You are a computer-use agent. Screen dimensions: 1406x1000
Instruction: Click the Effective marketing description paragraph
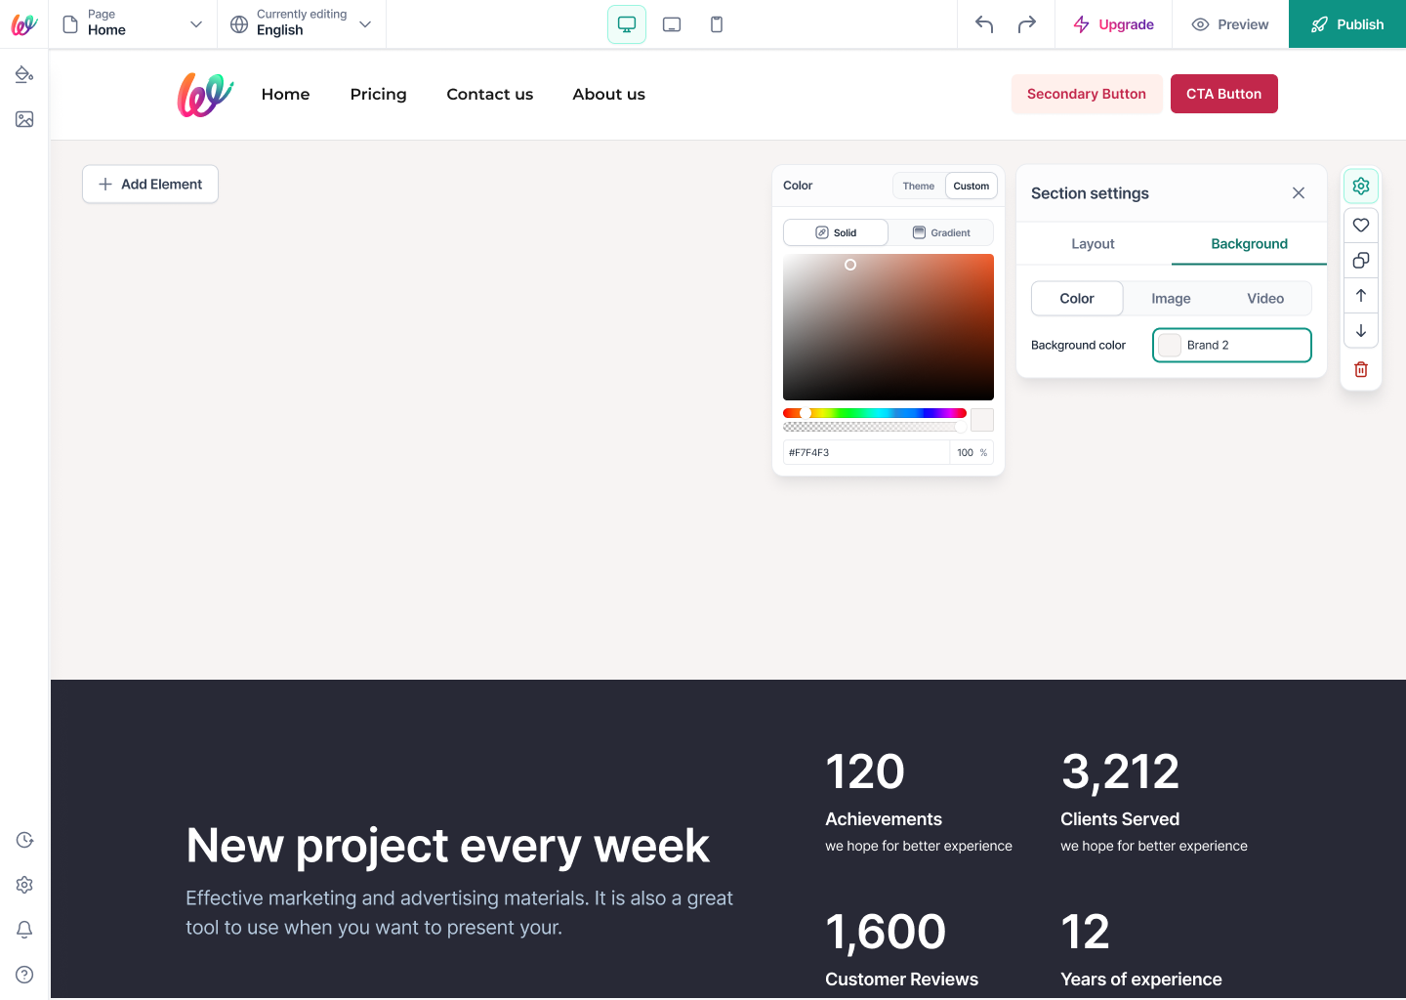pyautogui.click(x=460, y=912)
